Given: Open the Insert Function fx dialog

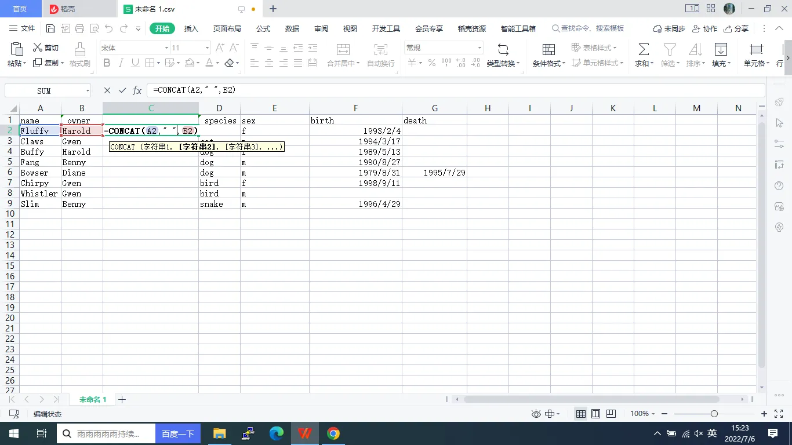Looking at the screenshot, I should click(x=137, y=90).
